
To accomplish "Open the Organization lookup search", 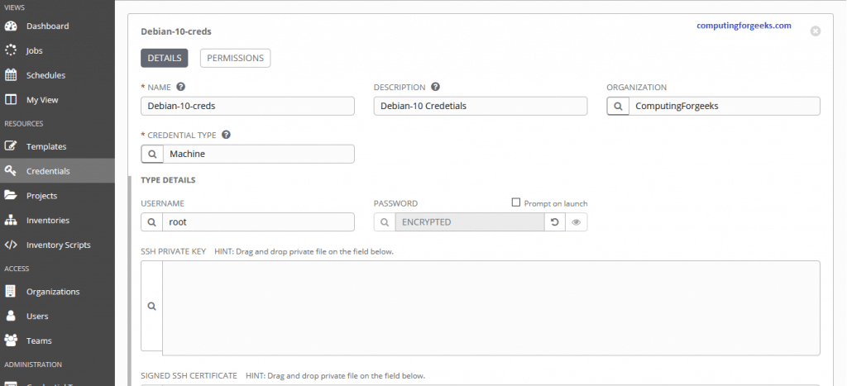I will coord(618,107).
